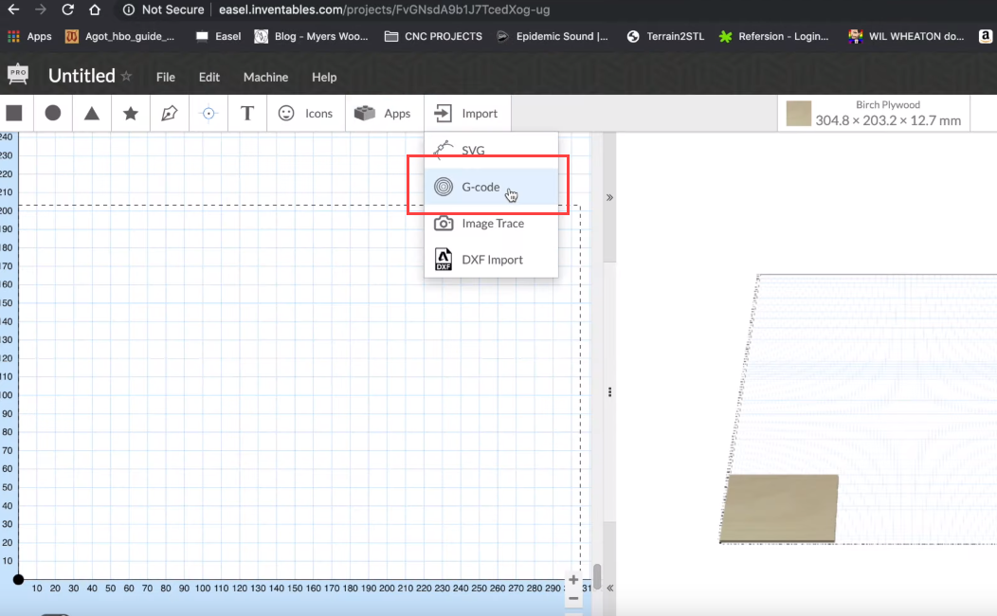Go forward in the browser

click(41, 9)
